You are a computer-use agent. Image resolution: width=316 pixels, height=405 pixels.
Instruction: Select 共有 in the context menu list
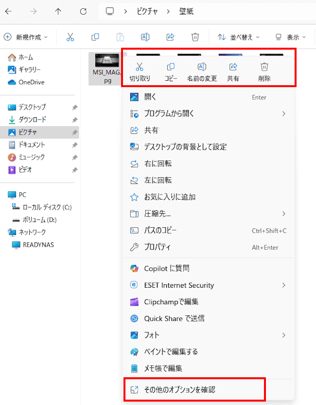(x=209, y=130)
